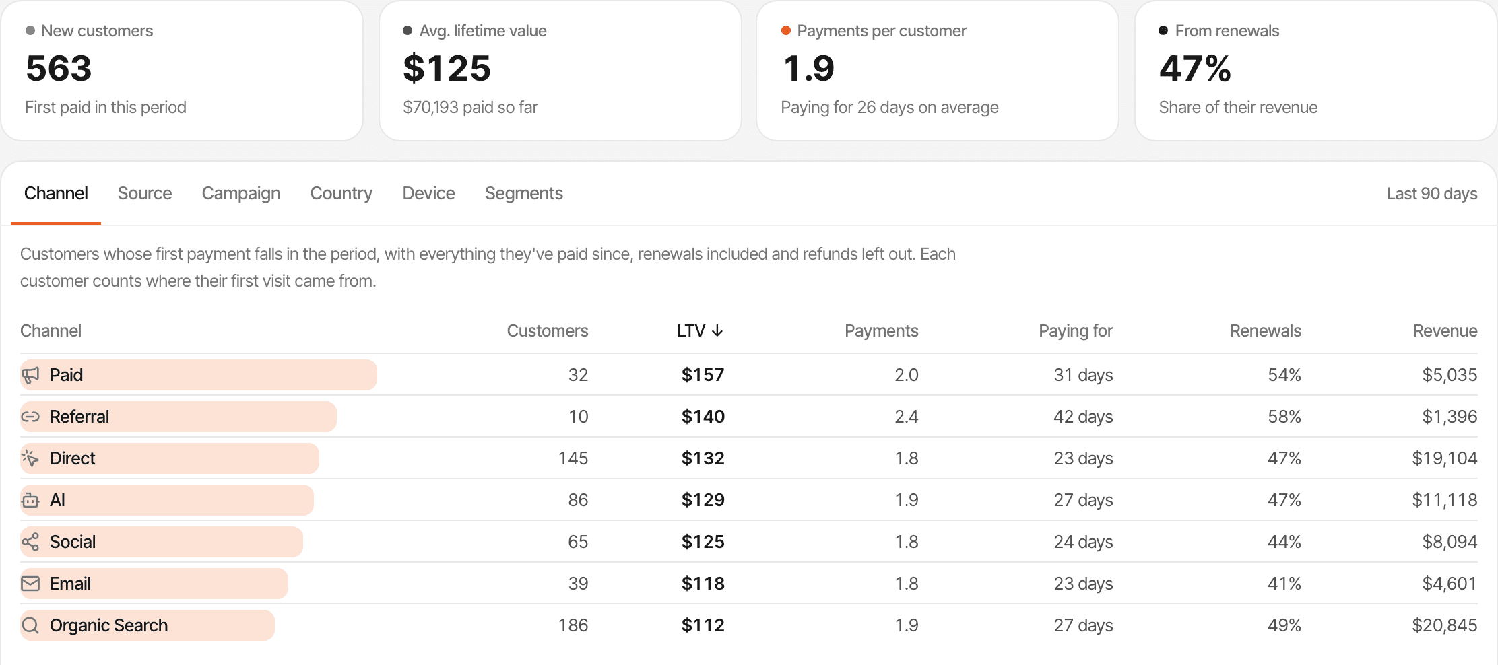Click the LTV sort descending arrow
Screen dimensions: 1498x665
717,330
